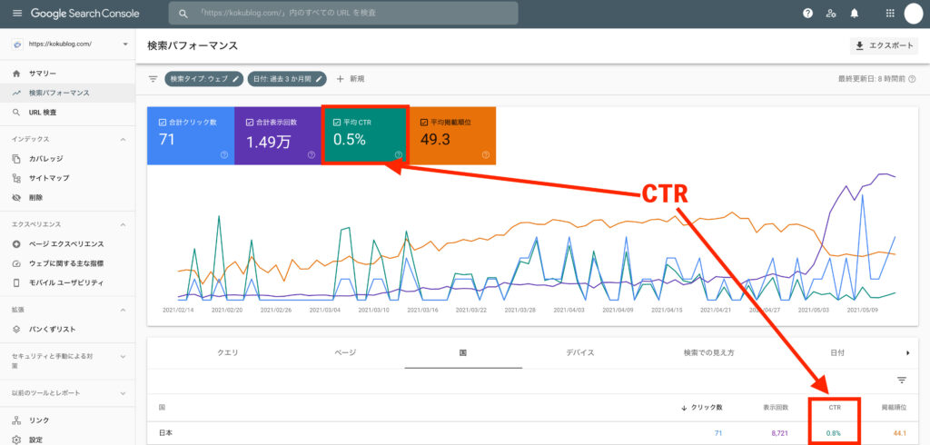Click help icon on 合計クリック数 card

click(x=224, y=155)
